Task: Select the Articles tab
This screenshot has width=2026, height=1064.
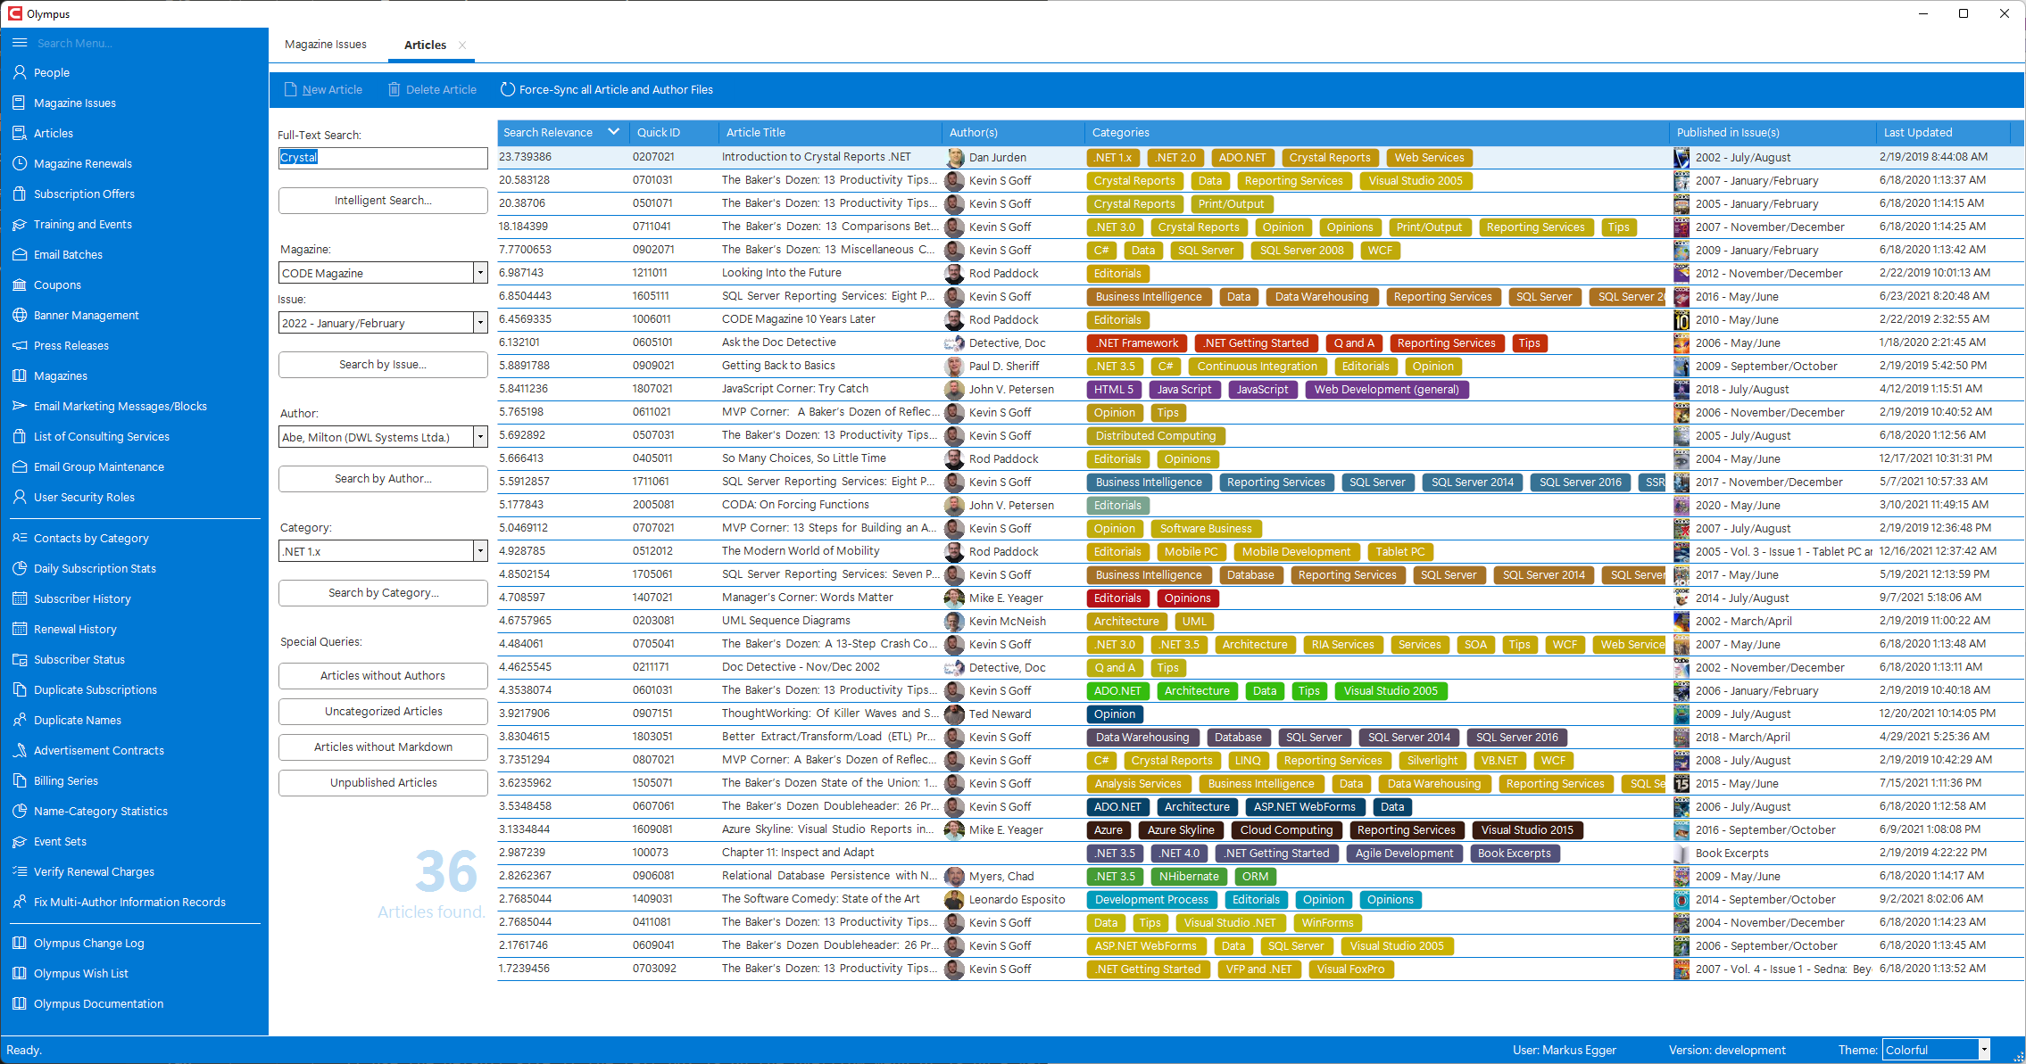Action: point(426,45)
